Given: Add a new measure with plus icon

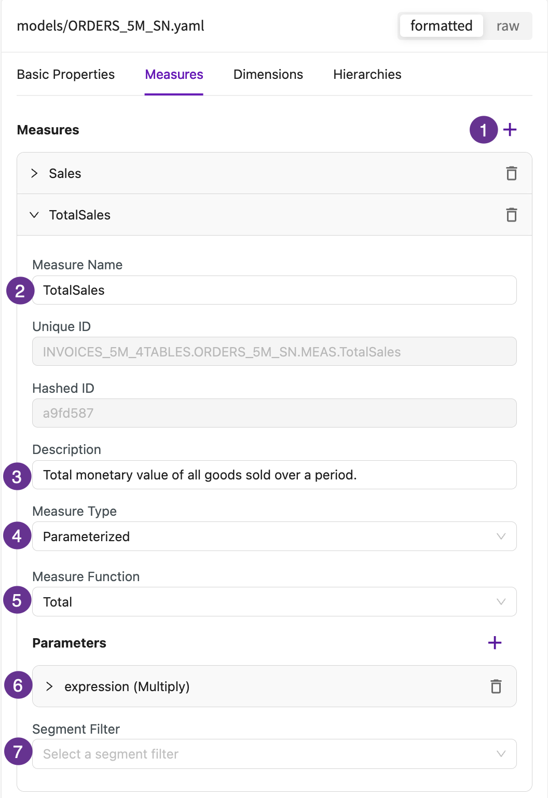Looking at the screenshot, I should tap(510, 130).
